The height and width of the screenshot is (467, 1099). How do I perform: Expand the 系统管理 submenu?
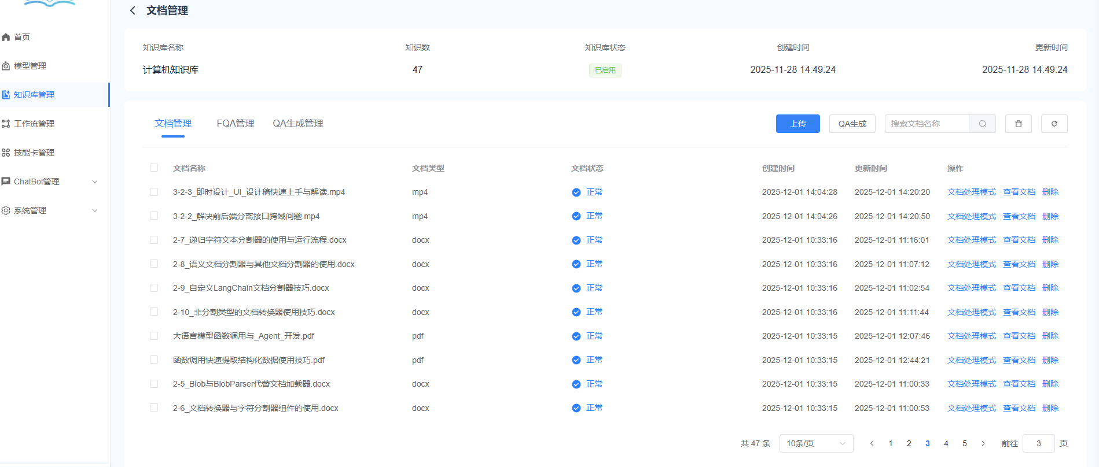pos(95,210)
